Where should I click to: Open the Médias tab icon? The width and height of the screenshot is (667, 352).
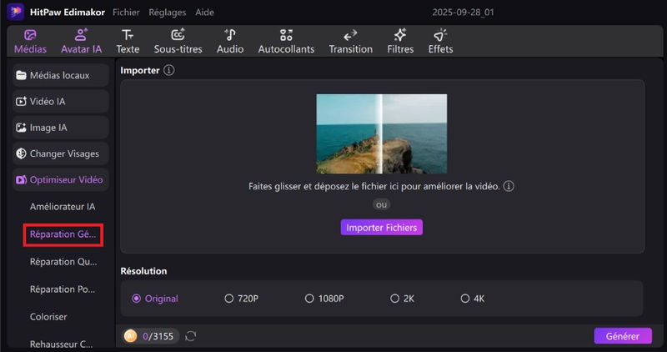(x=30, y=36)
